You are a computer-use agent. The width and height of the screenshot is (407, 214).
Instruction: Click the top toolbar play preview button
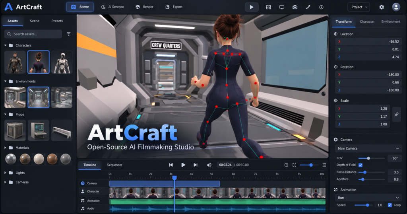[252, 7]
